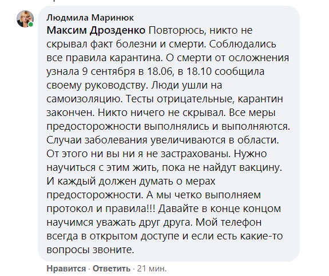Open the 21 мин. timestamp permalink
This screenshot has width=329, height=276.
[x=152, y=269]
